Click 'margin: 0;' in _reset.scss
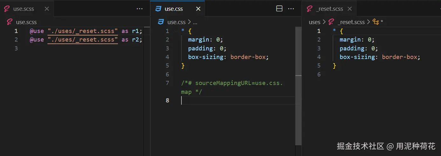Image resolution: width=441 pixels, height=156 pixels. tap(357, 40)
